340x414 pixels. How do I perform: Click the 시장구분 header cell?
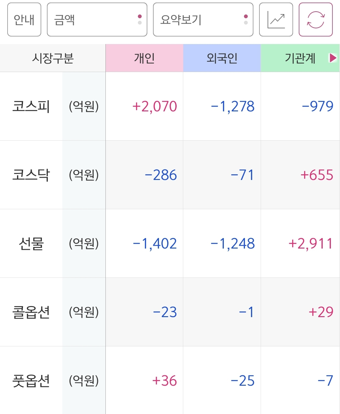pyautogui.click(x=53, y=58)
